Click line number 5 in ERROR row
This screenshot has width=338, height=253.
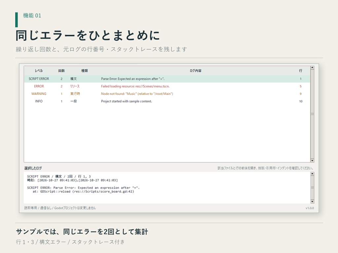(300, 86)
